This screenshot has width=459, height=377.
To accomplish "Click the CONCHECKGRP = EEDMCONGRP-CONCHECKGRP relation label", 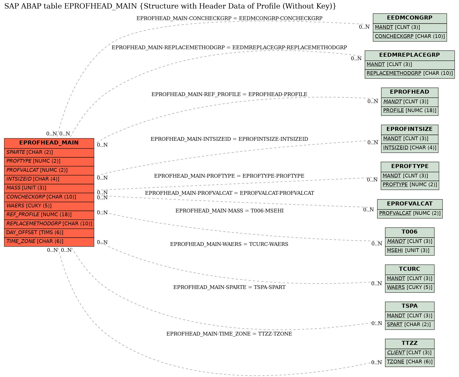I will (x=229, y=18).
